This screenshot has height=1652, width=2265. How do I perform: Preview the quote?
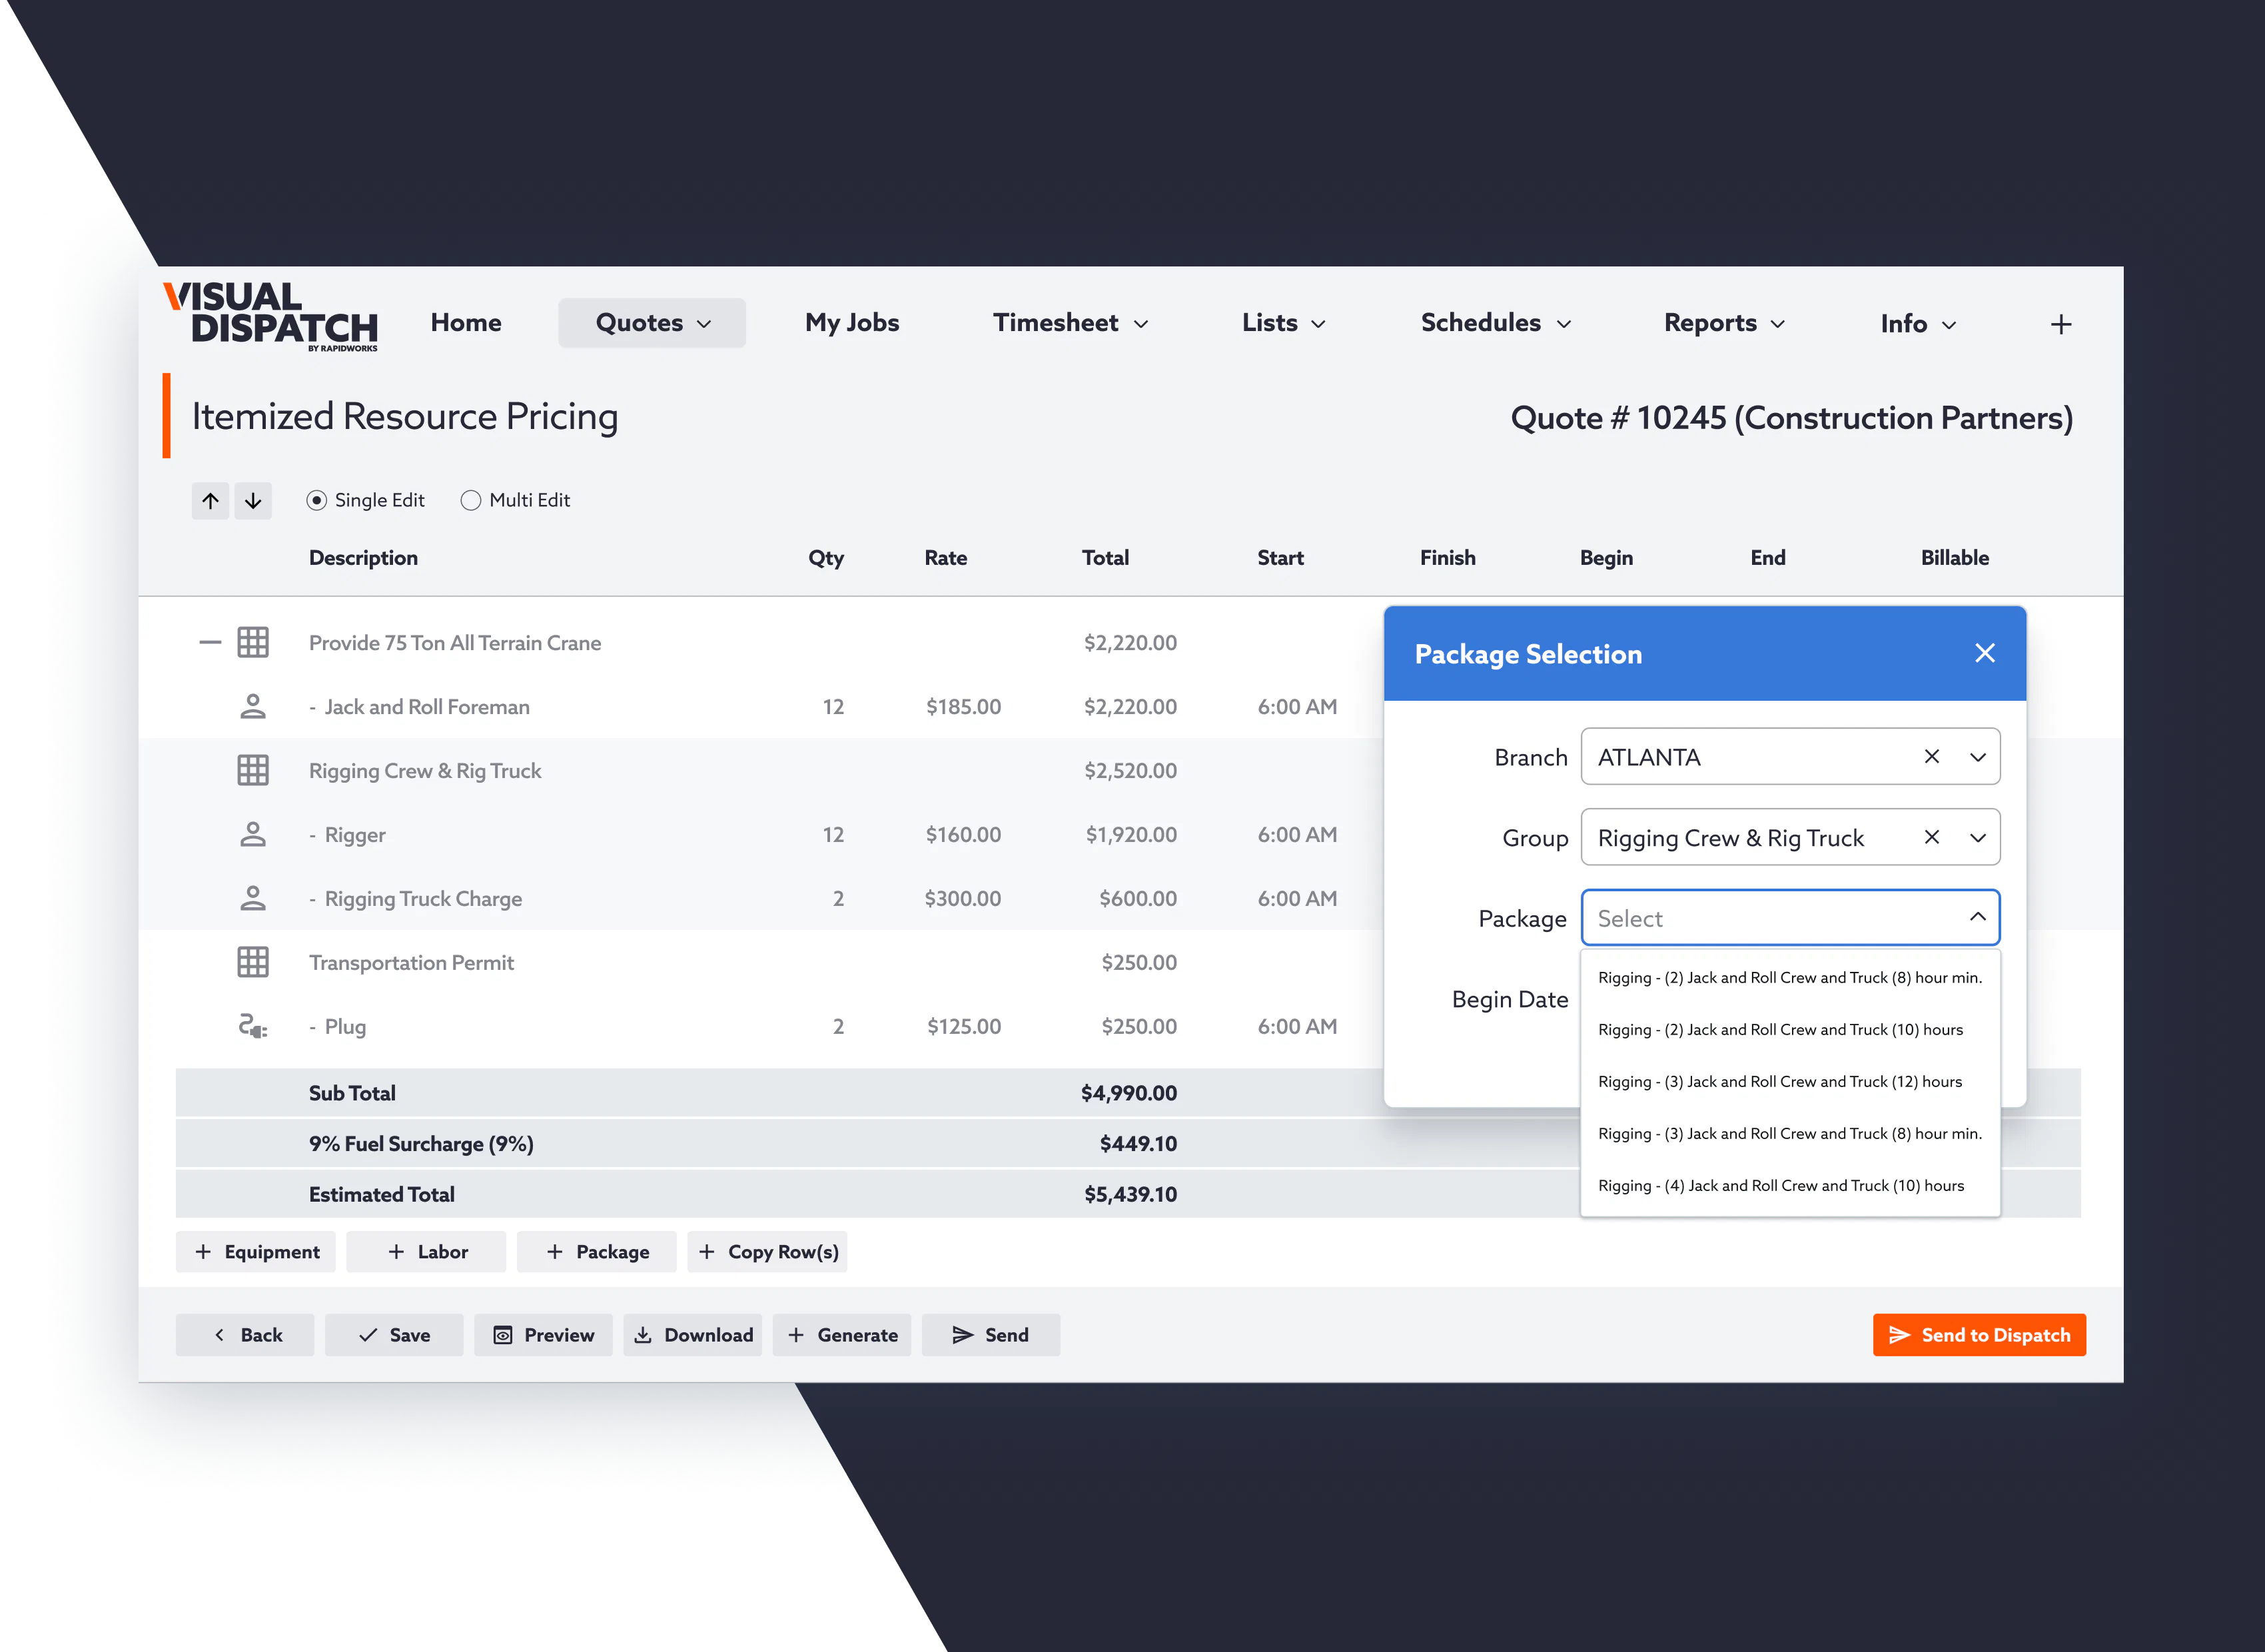[x=543, y=1335]
